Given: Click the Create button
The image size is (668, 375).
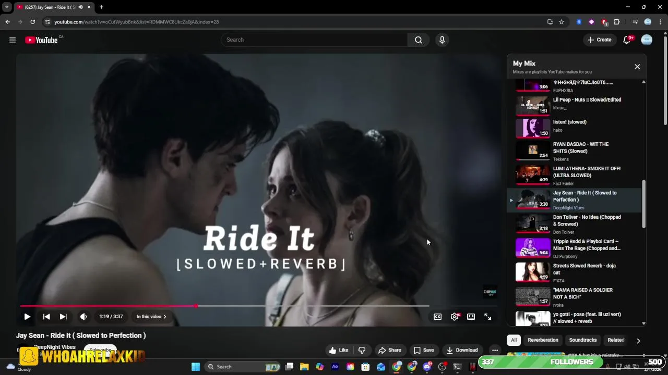Looking at the screenshot, I should click(600, 40).
